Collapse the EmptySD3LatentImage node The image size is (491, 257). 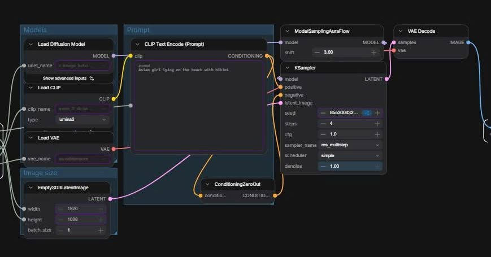31,188
